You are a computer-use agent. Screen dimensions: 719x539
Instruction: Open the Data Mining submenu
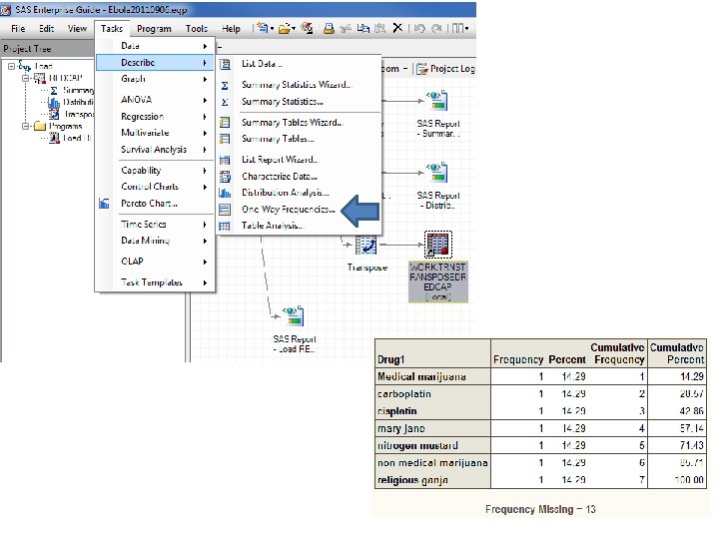pyautogui.click(x=155, y=241)
